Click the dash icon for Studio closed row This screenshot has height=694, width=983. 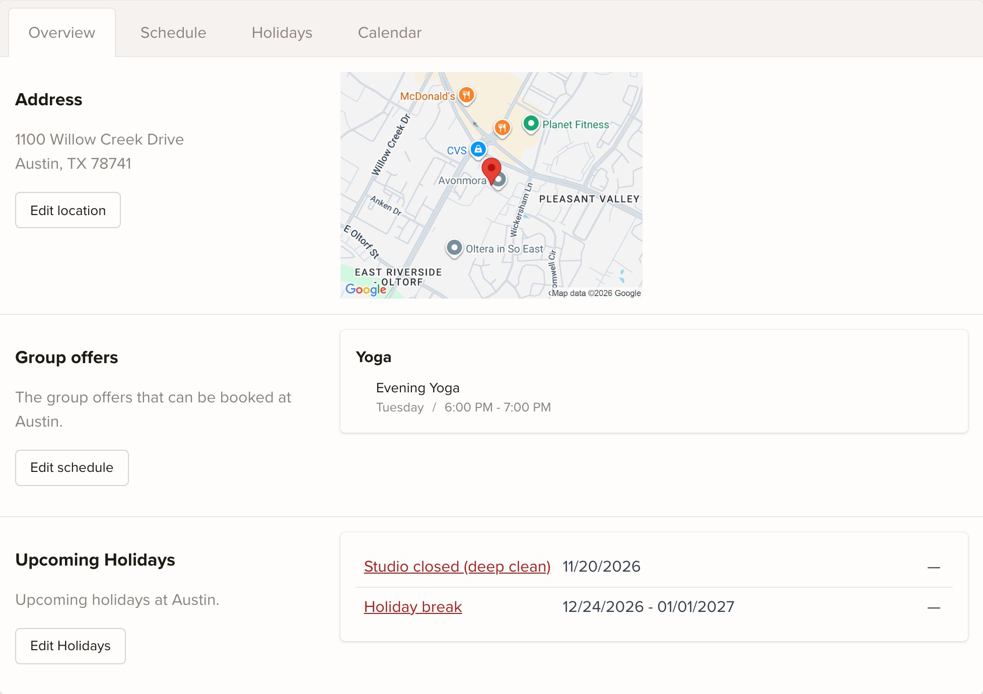[x=934, y=567]
